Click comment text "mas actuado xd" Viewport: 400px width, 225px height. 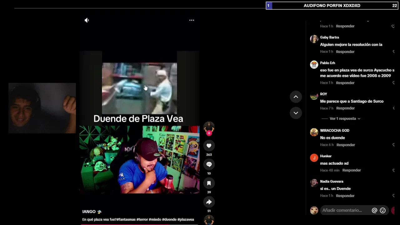click(x=334, y=163)
